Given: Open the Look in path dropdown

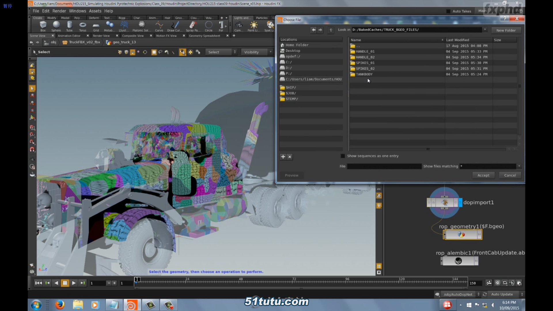Looking at the screenshot, I should [485, 30].
